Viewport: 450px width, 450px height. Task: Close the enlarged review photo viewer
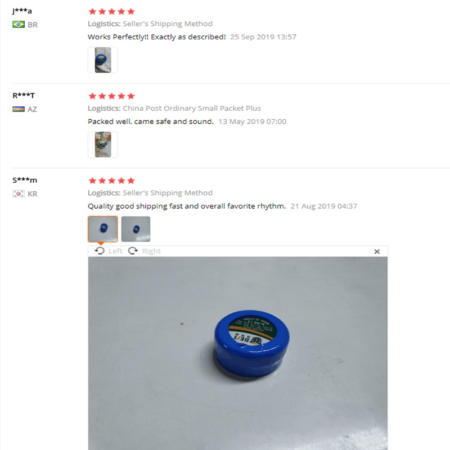[377, 251]
